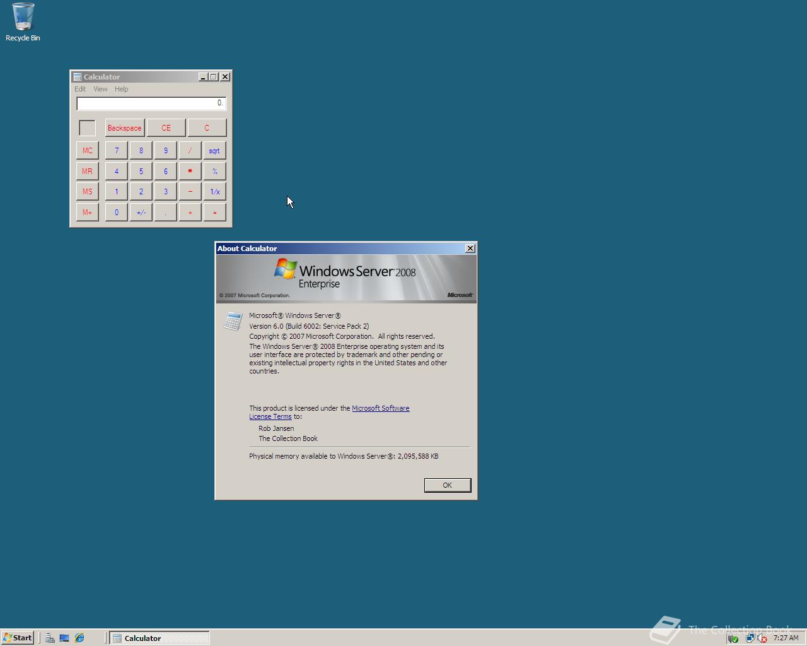Click the Backspace button
The height and width of the screenshot is (646, 807).
tap(125, 128)
